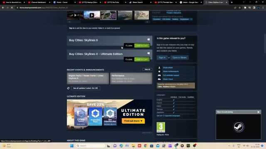The height and width of the screenshot is (149, 266).
Task: Click the PEGI 3 rating badge
Action: click(161, 127)
